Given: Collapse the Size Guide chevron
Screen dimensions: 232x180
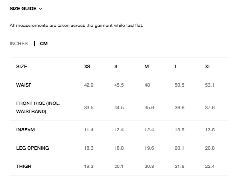Looking at the screenshot, I should click(x=41, y=9).
